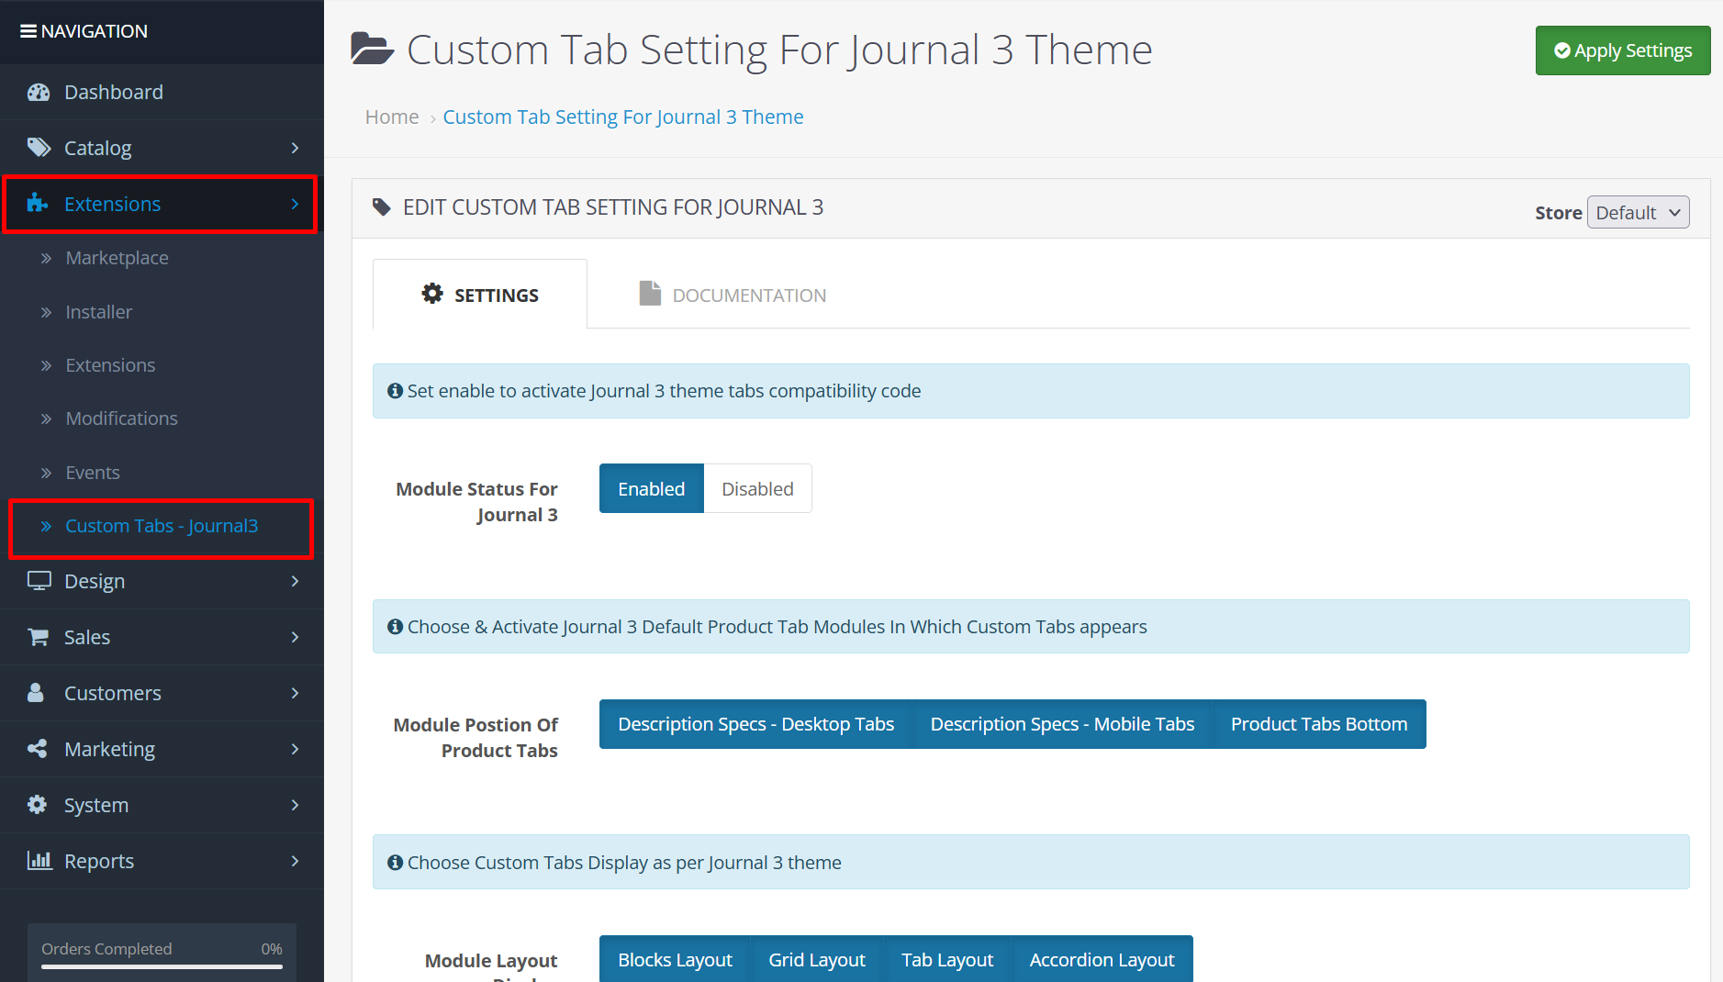Click the 'Module Status For Journal 3' label
Viewport: 1723px width, 982px height.
pos(477,502)
